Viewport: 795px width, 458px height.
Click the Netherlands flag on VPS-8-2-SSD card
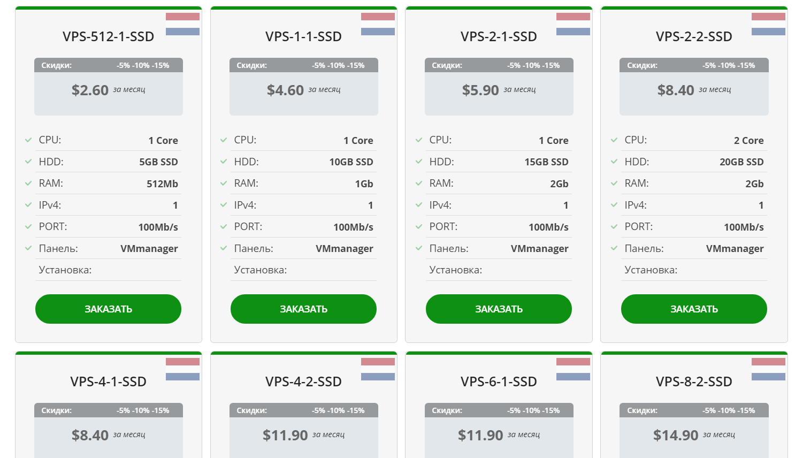click(768, 369)
